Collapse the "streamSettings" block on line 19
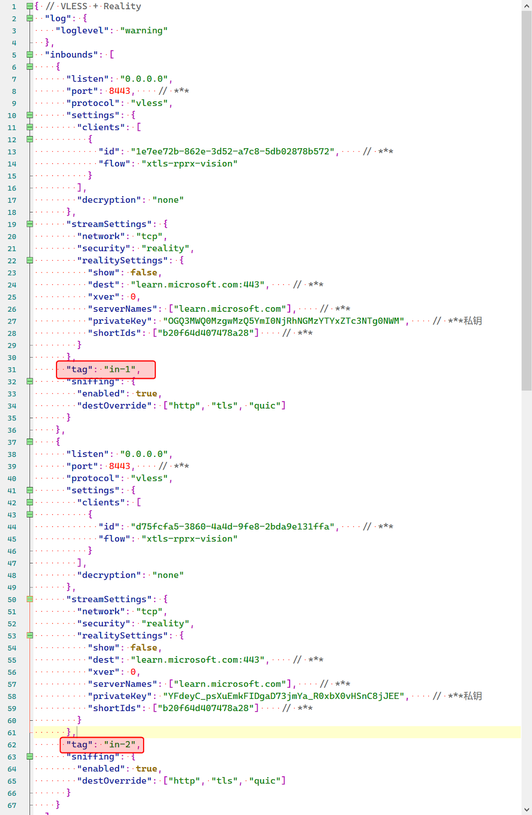Image resolution: width=532 pixels, height=815 pixels. [30, 224]
